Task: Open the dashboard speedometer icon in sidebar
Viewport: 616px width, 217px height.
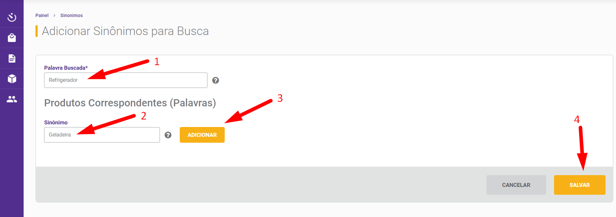Action: coord(12,17)
